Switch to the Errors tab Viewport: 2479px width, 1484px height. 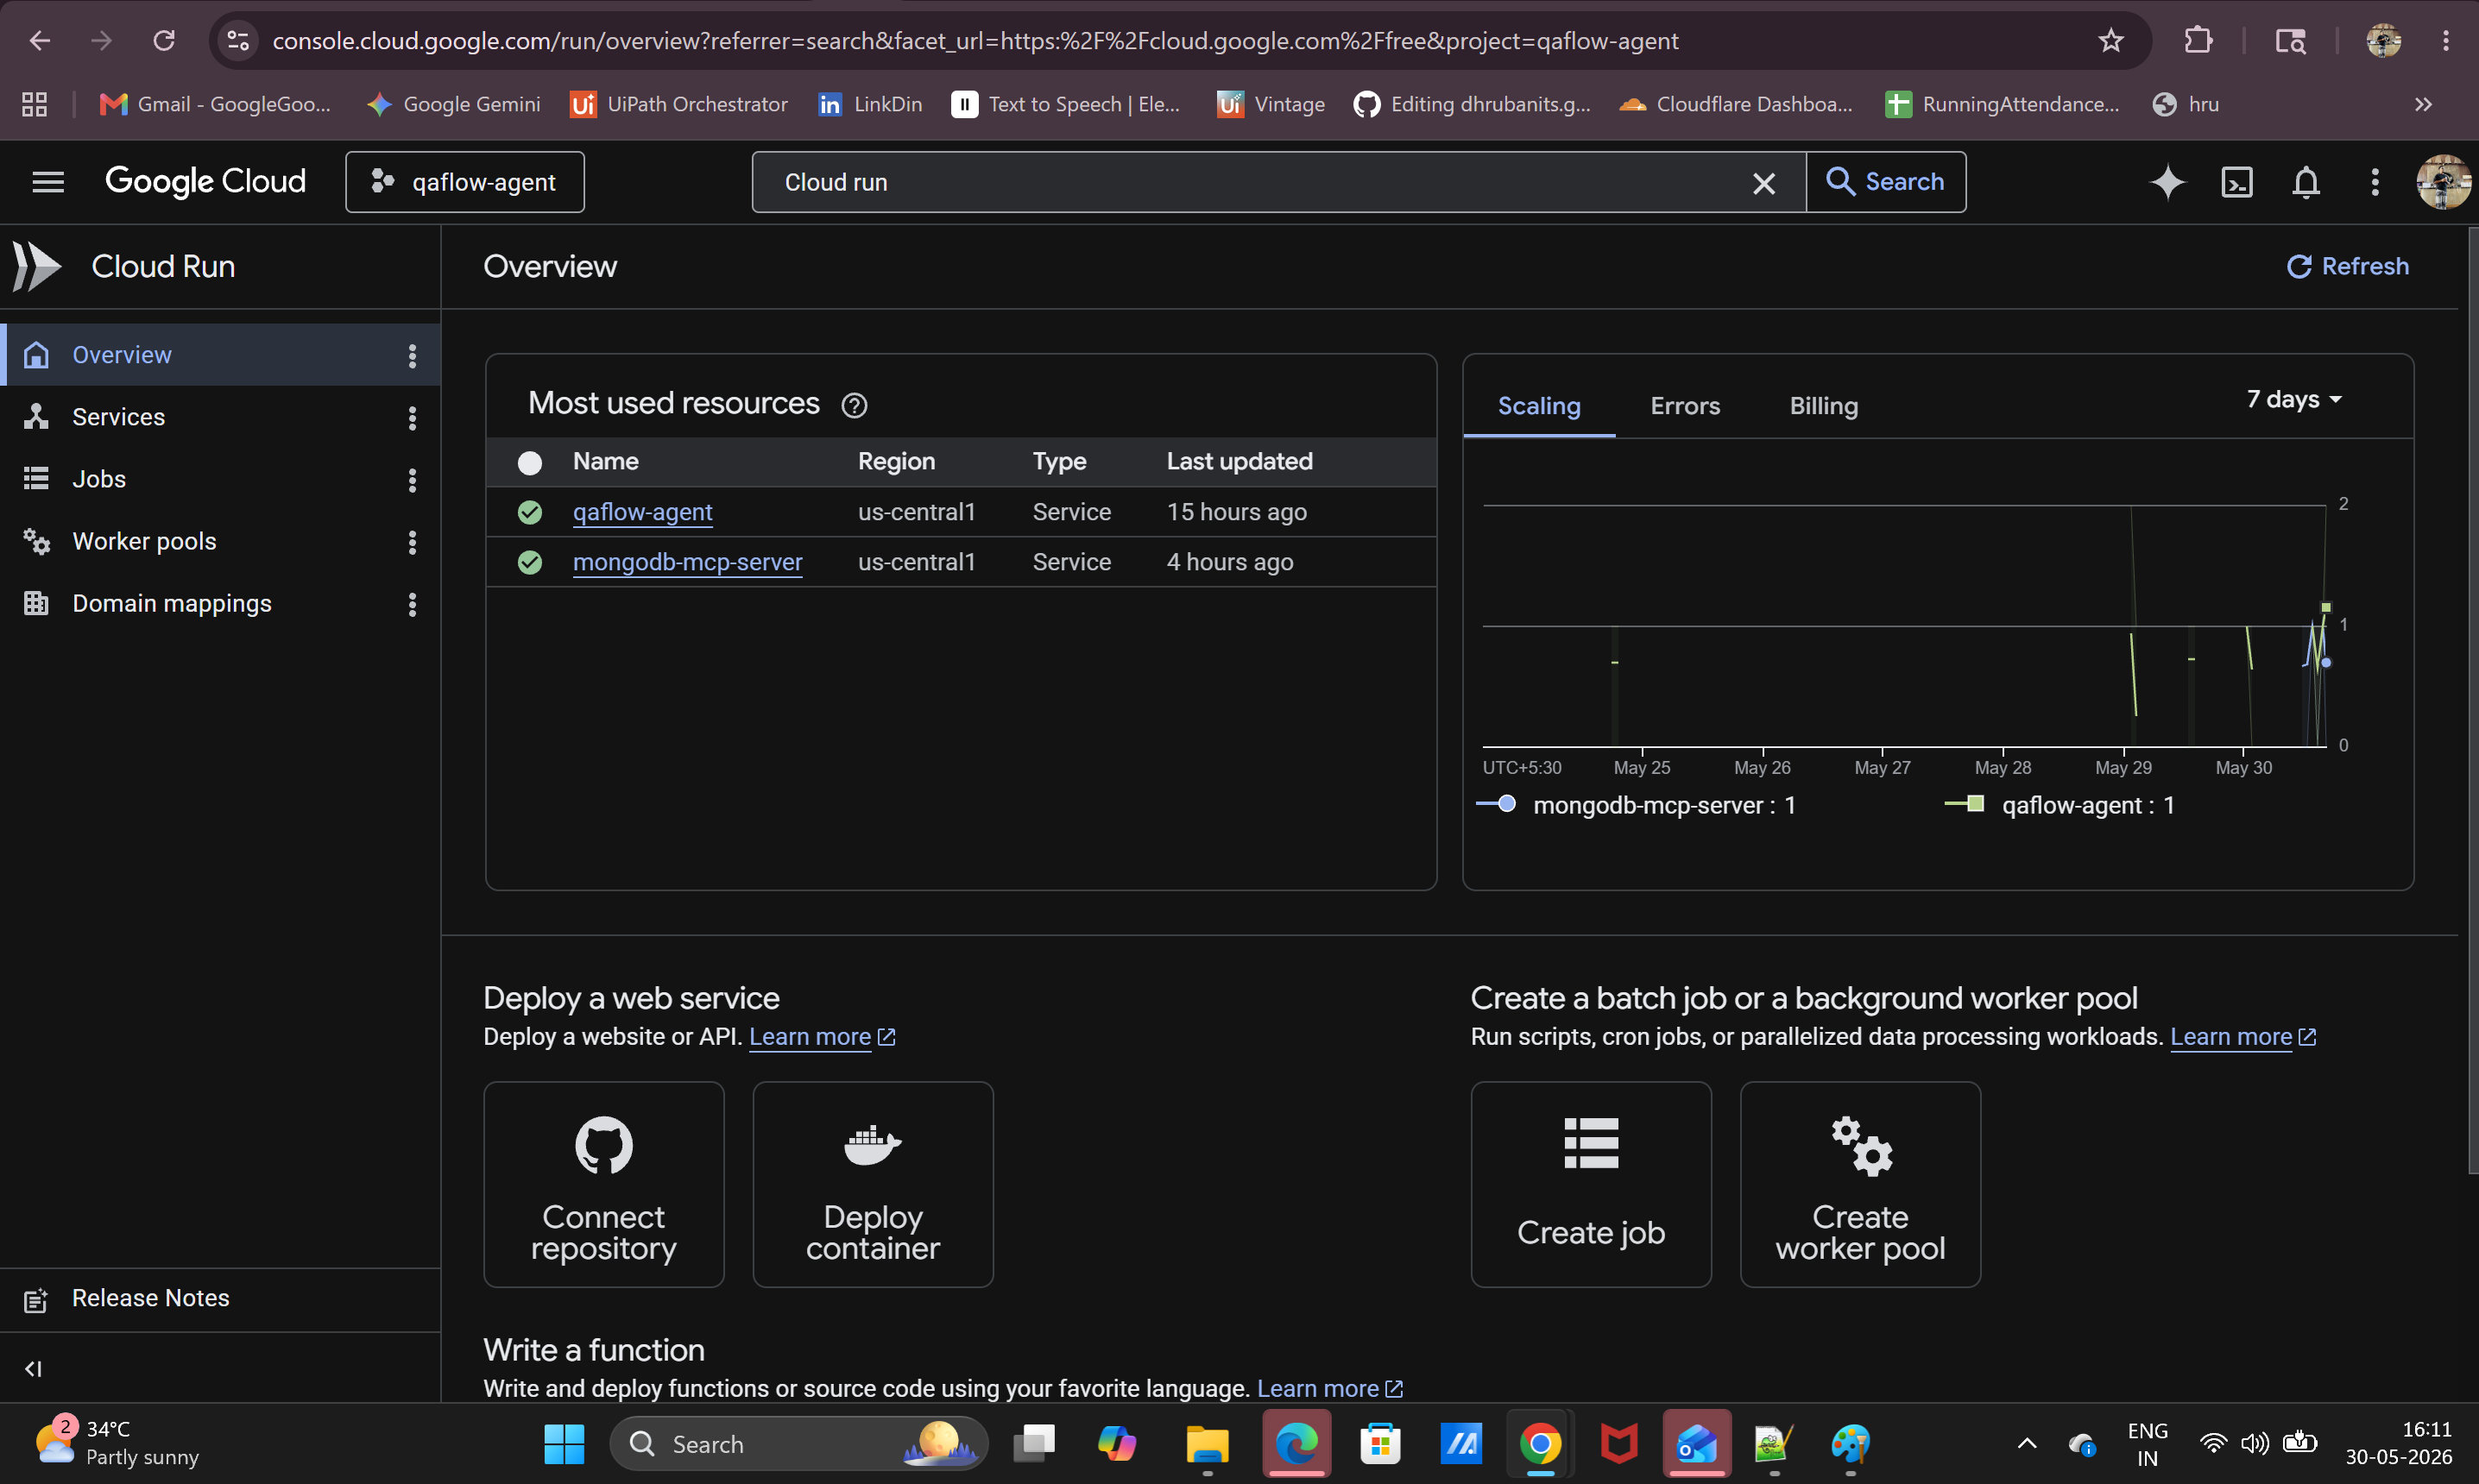coord(1685,406)
